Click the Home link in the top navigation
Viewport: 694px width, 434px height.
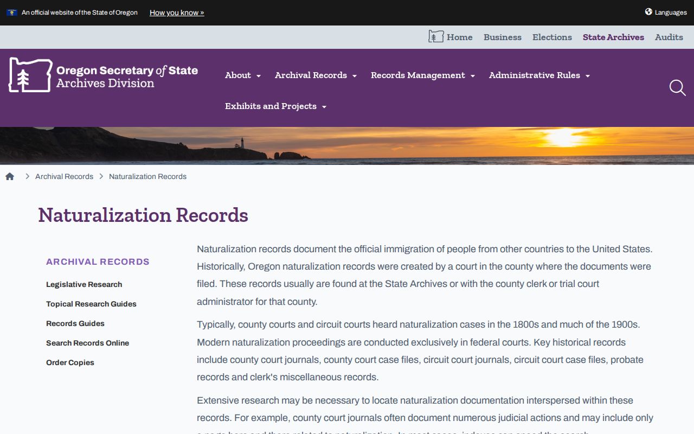pyautogui.click(x=459, y=37)
